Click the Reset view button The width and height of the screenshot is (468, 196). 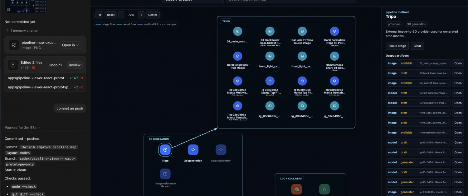pyautogui.click(x=111, y=15)
